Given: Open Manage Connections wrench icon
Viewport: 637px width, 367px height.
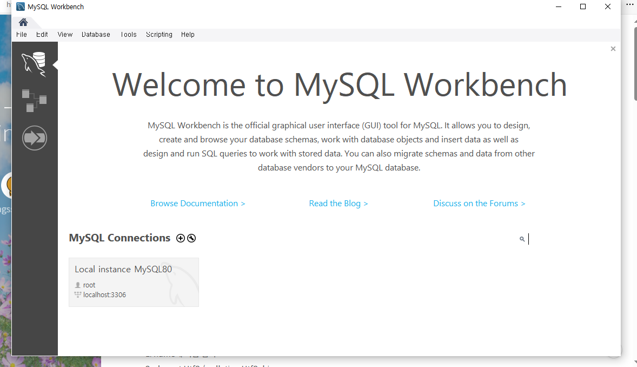Looking at the screenshot, I should [191, 238].
